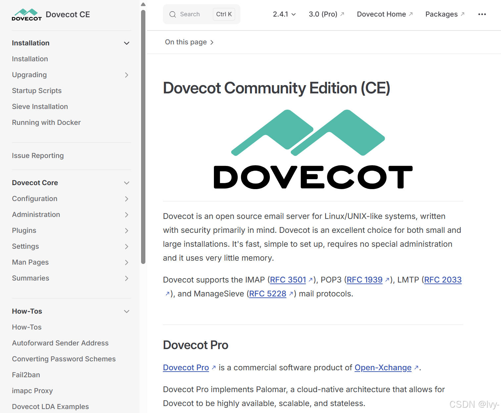Click the Dovecot logo in the sidebar header
Viewport: 501px width, 413px height.
pyautogui.click(x=27, y=15)
